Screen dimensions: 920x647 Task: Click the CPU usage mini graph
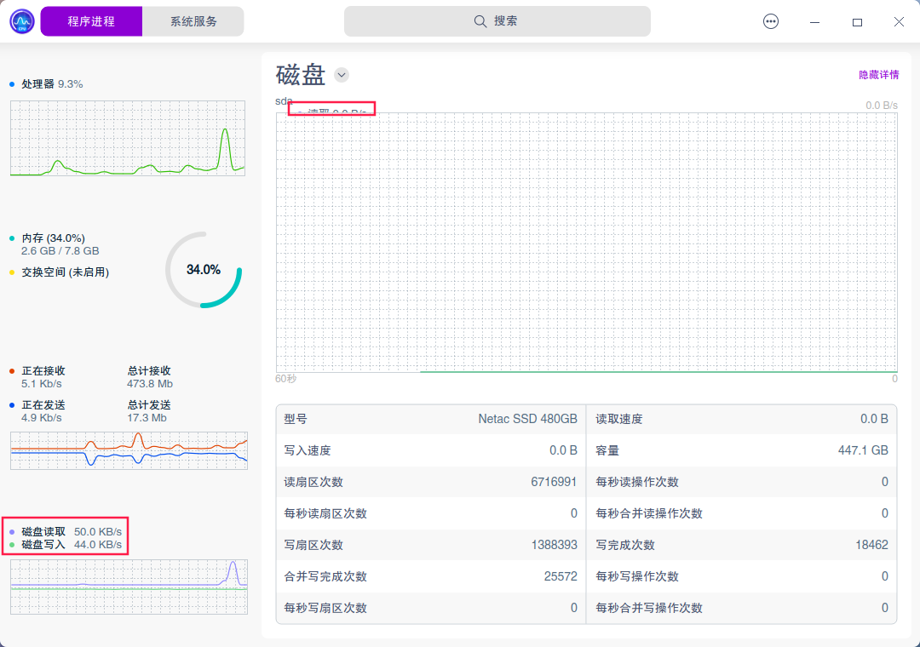(127, 139)
